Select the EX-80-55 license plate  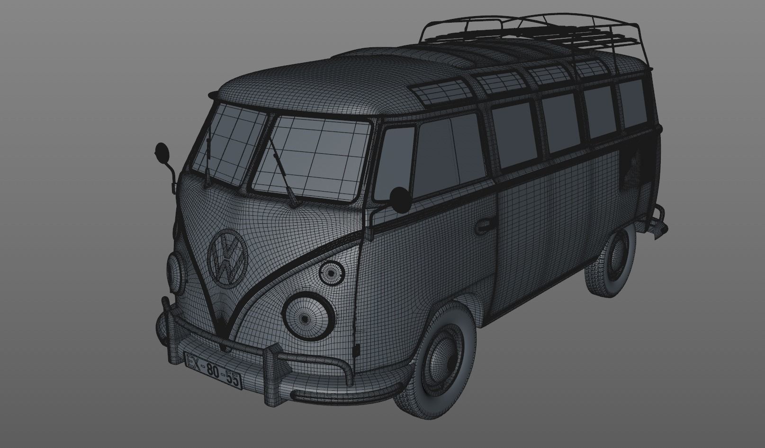213,370
